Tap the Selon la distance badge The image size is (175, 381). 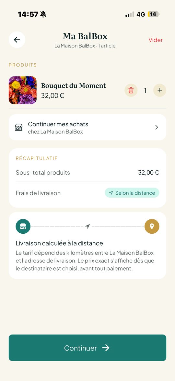pyautogui.click(x=132, y=193)
